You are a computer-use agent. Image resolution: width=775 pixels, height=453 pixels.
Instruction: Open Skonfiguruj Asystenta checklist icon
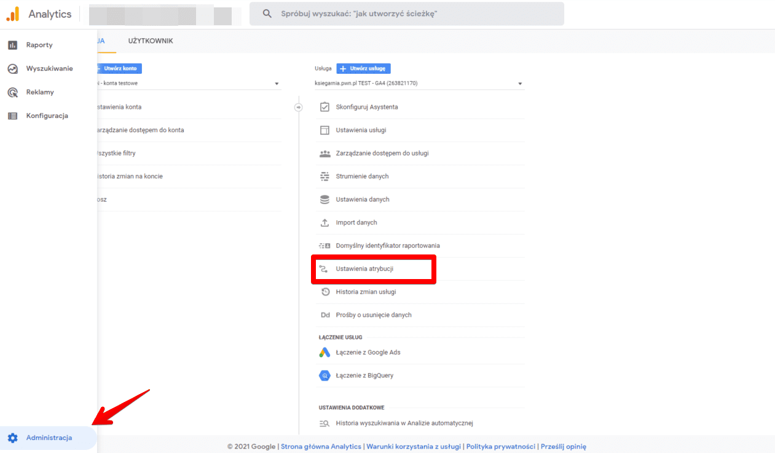pos(325,107)
